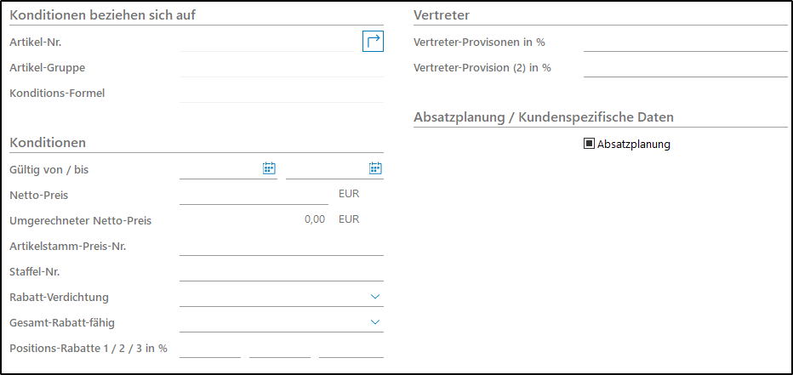Viewport: 793px width, 375px height.
Task: Expand the Rabatt-Verdichtung dropdown
Action: 375,296
